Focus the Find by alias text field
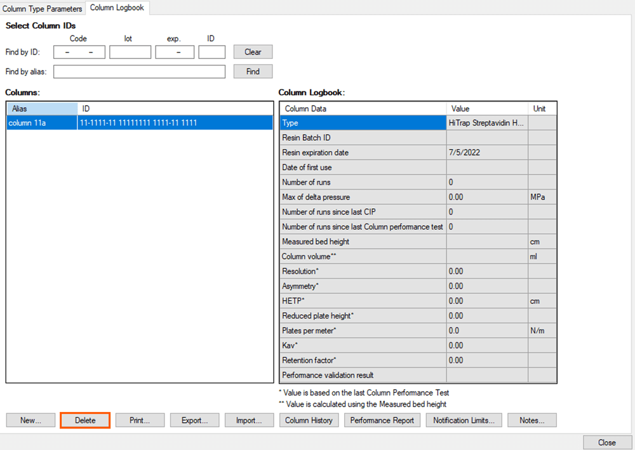Image resolution: width=635 pixels, height=450 pixels. click(140, 72)
